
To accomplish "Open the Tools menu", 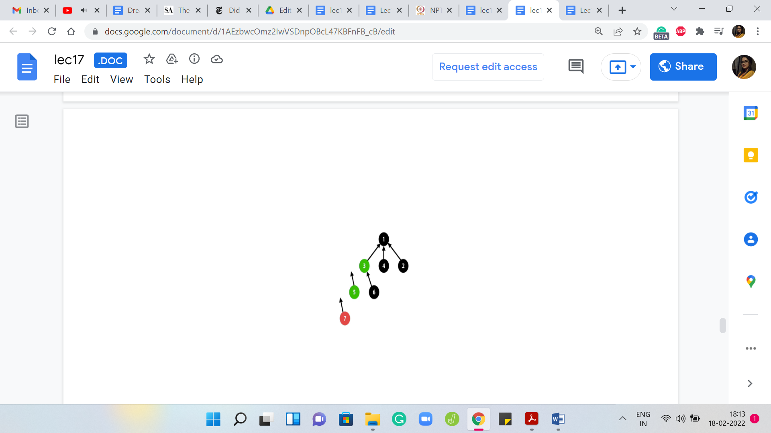I will point(157,79).
